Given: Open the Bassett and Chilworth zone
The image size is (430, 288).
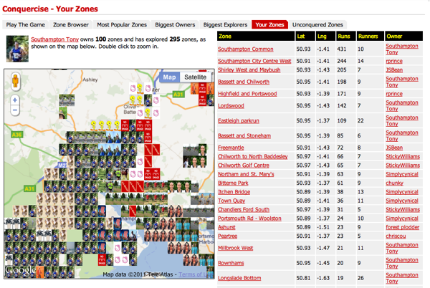Looking at the screenshot, I should (x=244, y=82).
